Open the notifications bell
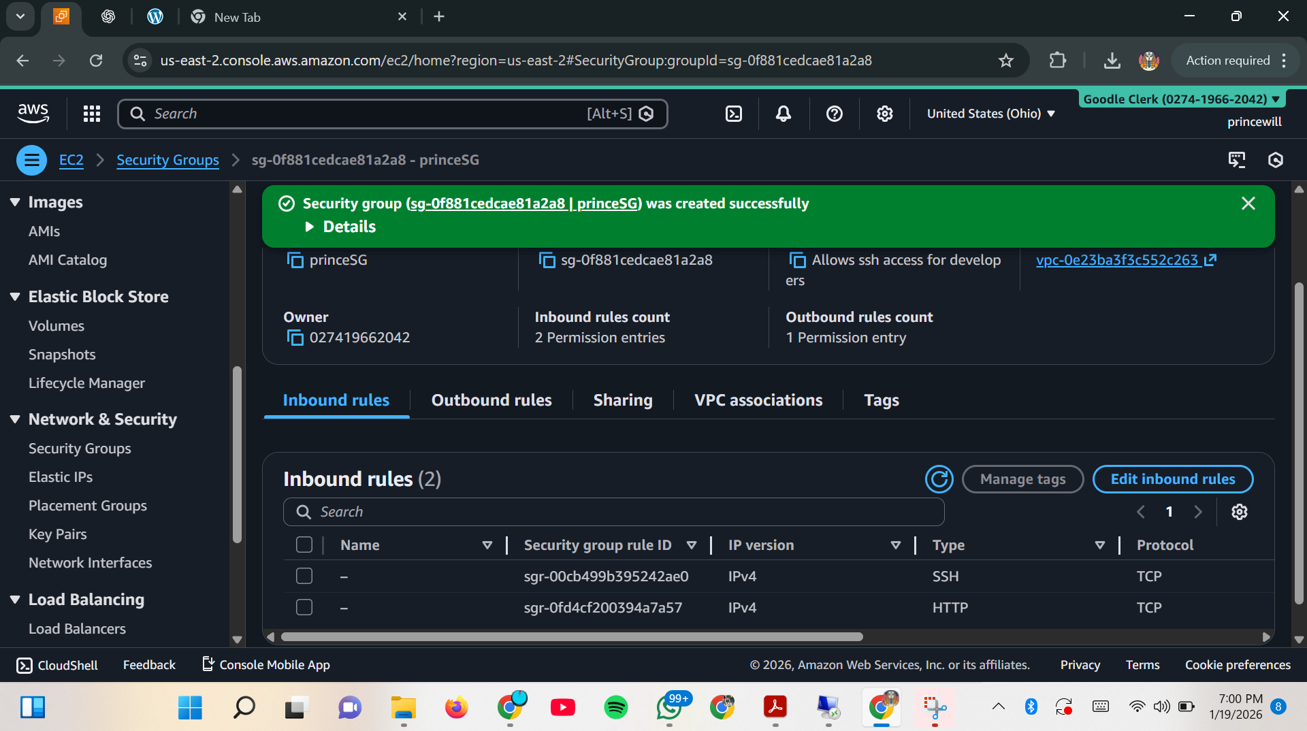Screen dimensions: 1307x731 (784, 114)
